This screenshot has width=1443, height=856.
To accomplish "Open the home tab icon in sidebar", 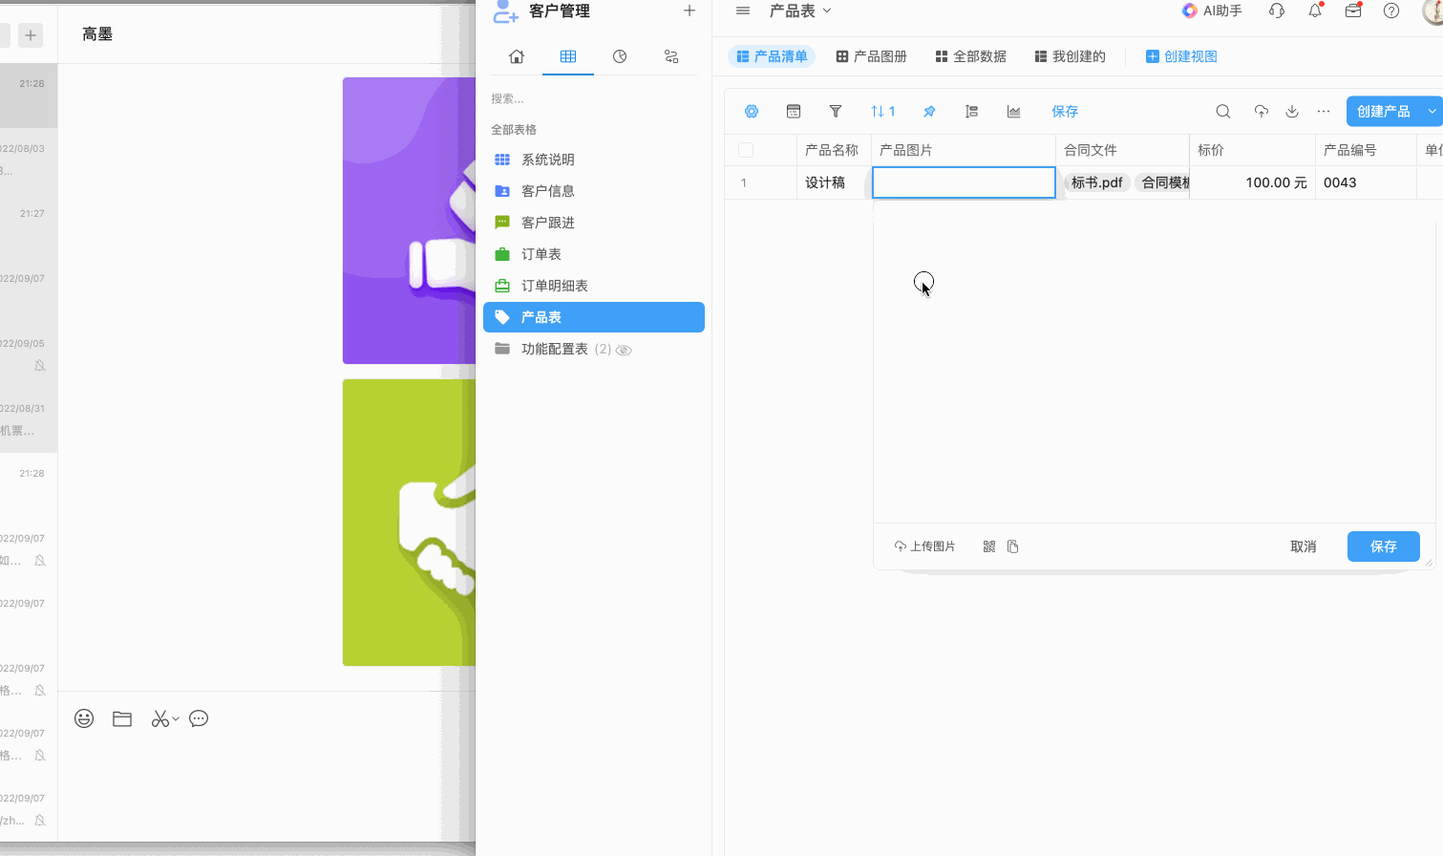I will click(517, 56).
